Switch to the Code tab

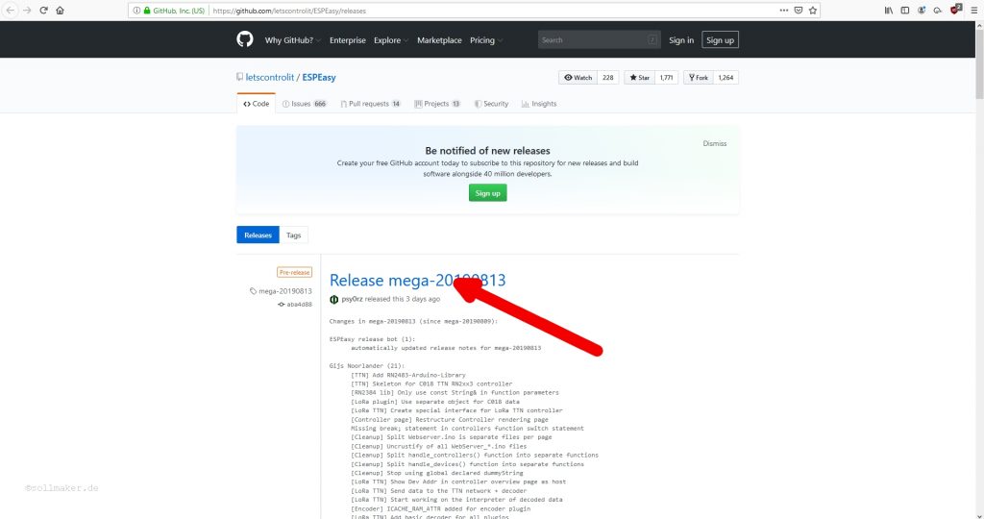[x=256, y=104]
